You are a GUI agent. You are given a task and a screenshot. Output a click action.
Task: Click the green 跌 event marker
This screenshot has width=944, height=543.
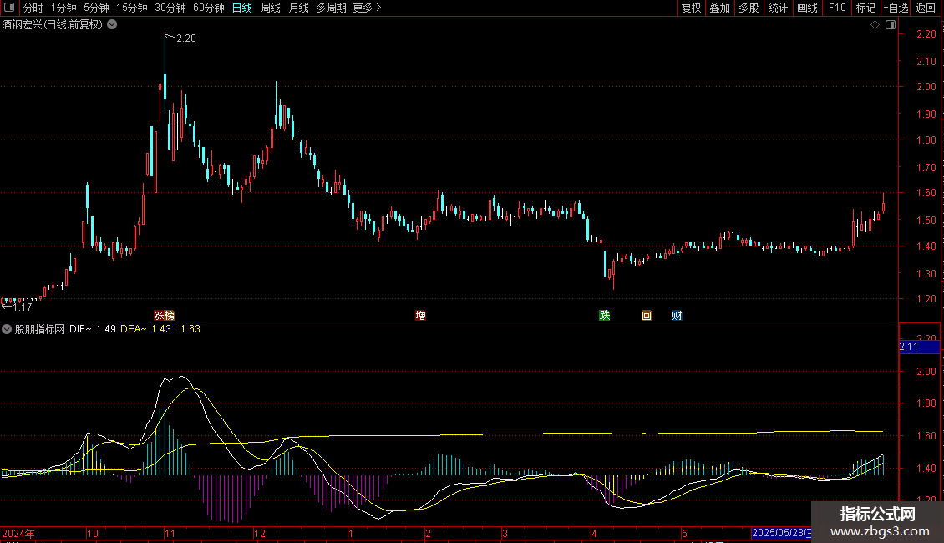coord(605,316)
